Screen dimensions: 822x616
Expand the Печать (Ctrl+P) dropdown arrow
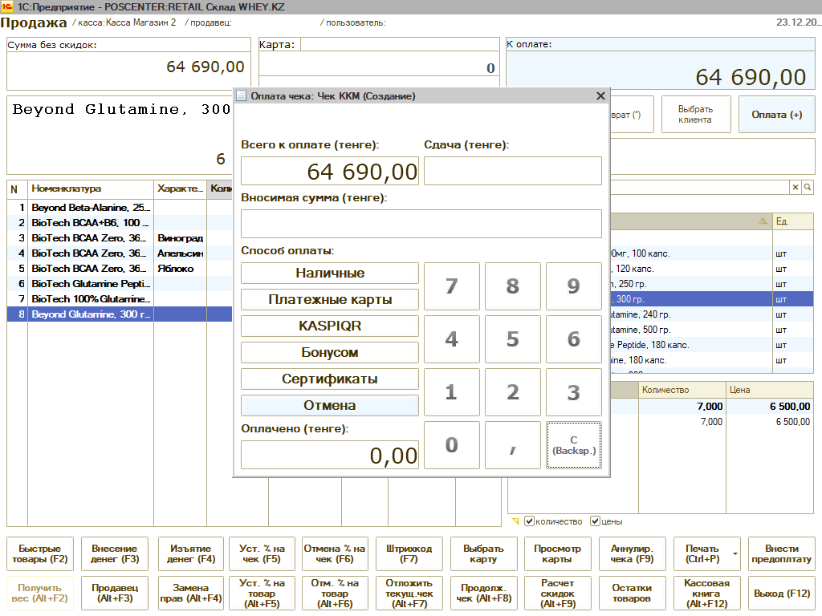[735, 553]
